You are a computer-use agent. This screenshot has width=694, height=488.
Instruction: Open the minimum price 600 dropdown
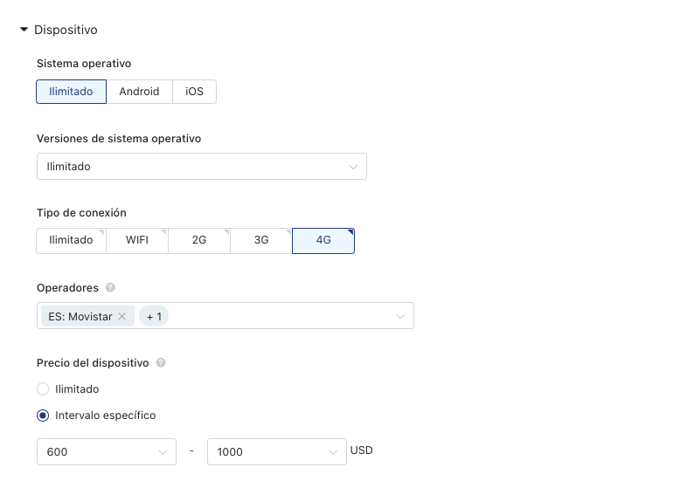click(x=107, y=451)
